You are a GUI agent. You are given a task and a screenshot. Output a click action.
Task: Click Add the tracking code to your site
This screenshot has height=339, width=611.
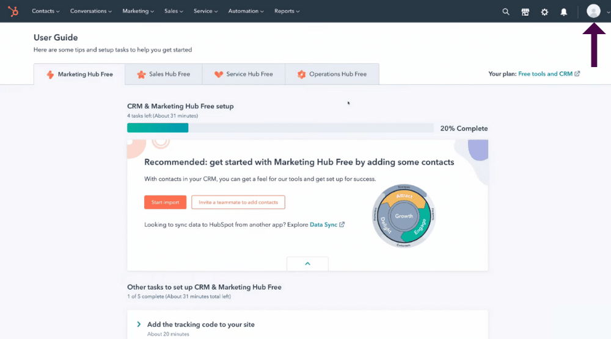[200, 324]
